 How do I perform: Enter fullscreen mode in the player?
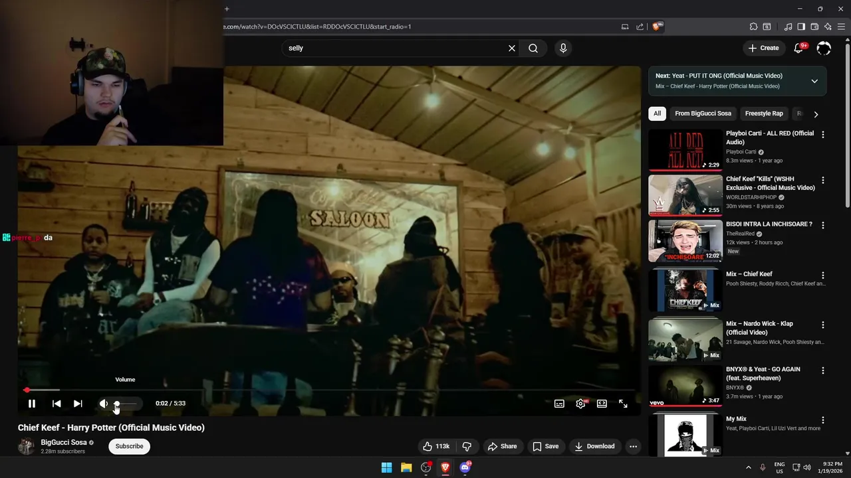[623, 403]
